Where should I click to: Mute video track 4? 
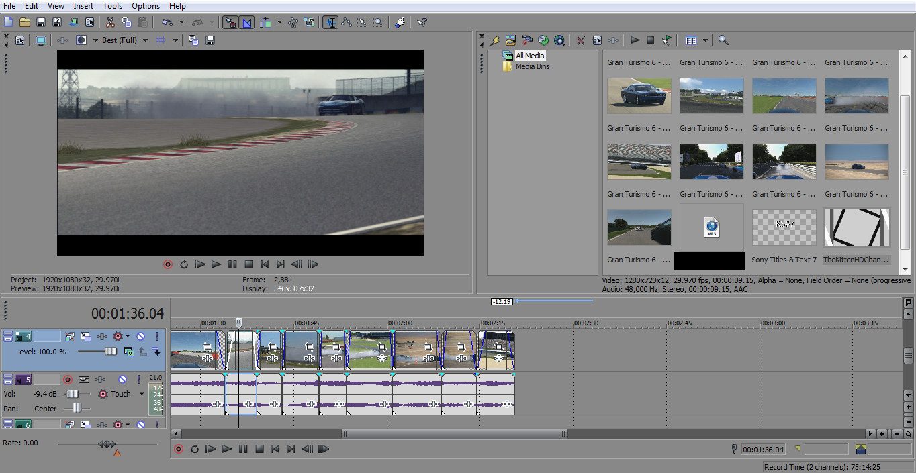coord(141,336)
